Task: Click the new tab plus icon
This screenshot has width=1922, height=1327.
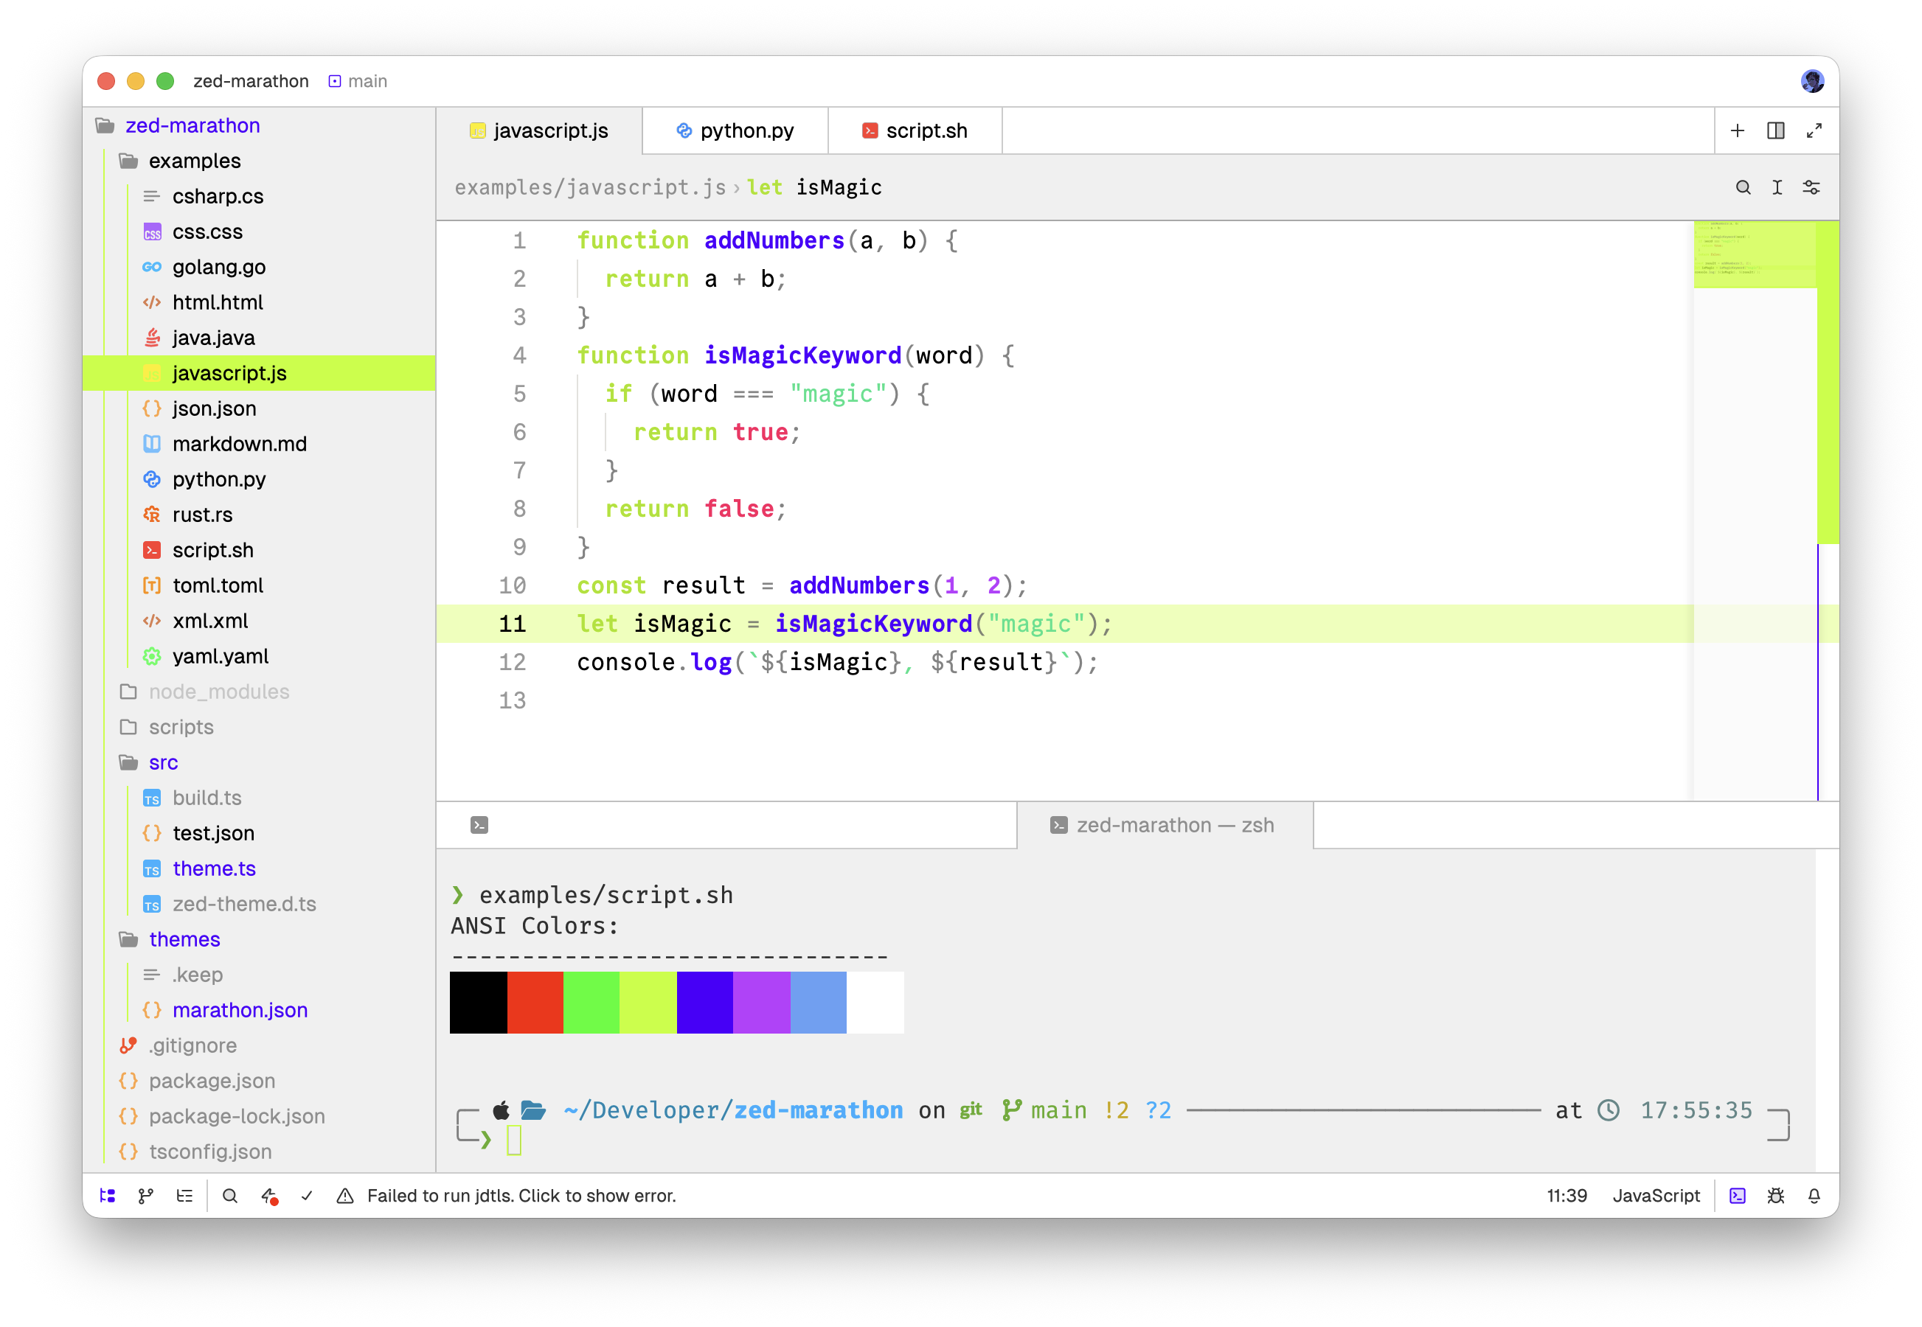Action: tap(1738, 130)
